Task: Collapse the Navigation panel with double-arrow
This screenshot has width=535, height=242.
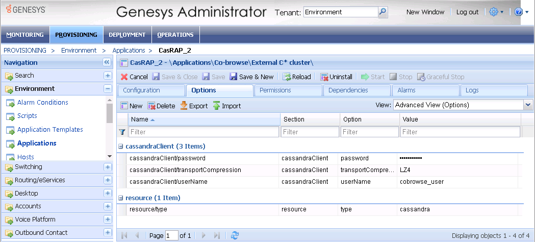Action: [x=107, y=62]
